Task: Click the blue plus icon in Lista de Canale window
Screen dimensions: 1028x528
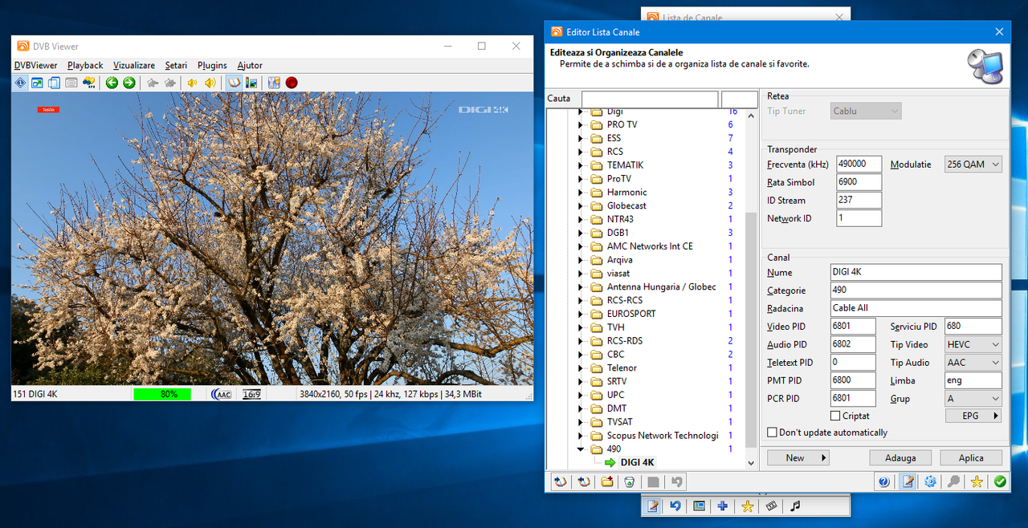Action: tap(723, 506)
